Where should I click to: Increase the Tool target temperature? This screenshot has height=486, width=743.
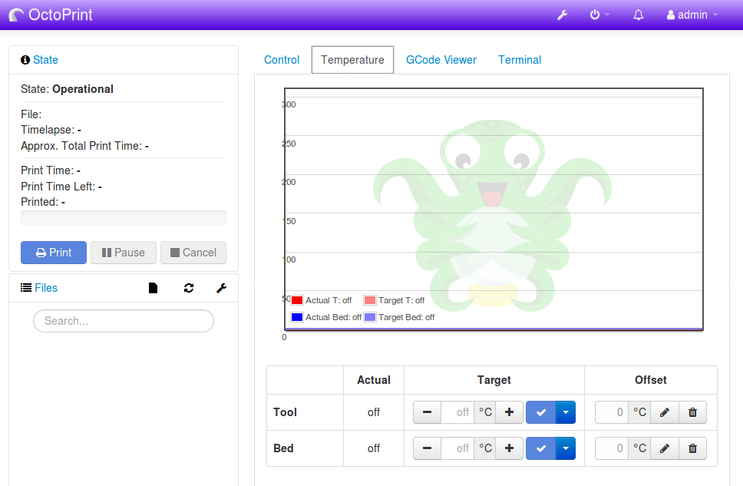tap(509, 412)
